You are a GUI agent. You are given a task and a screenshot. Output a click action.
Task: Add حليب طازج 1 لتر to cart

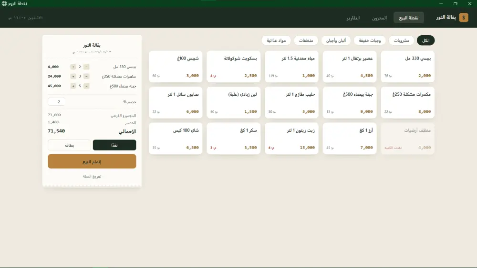point(291,103)
